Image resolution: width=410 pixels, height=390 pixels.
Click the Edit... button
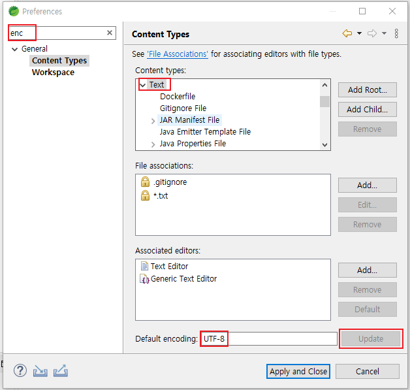click(x=368, y=205)
